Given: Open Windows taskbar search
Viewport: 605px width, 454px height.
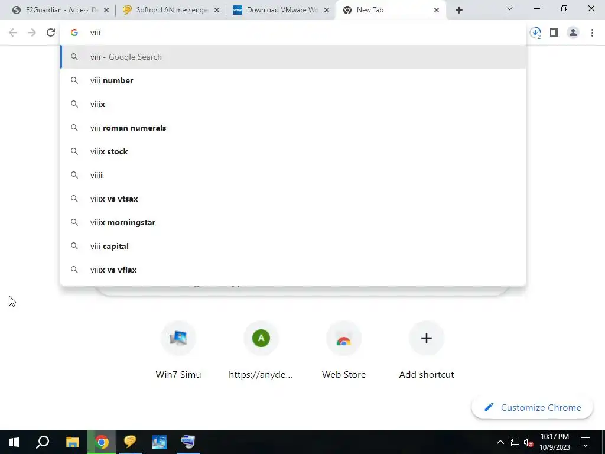Looking at the screenshot, I should click(43, 442).
